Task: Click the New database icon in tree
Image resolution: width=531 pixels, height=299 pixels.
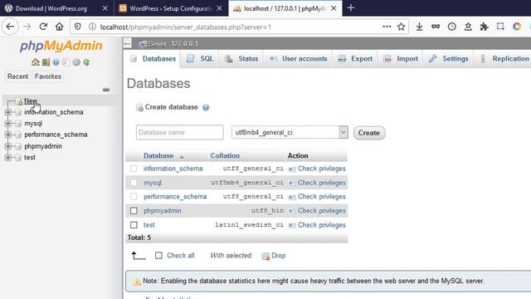Action: [19, 101]
